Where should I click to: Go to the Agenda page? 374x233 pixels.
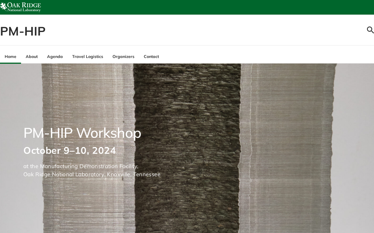pyautogui.click(x=55, y=57)
